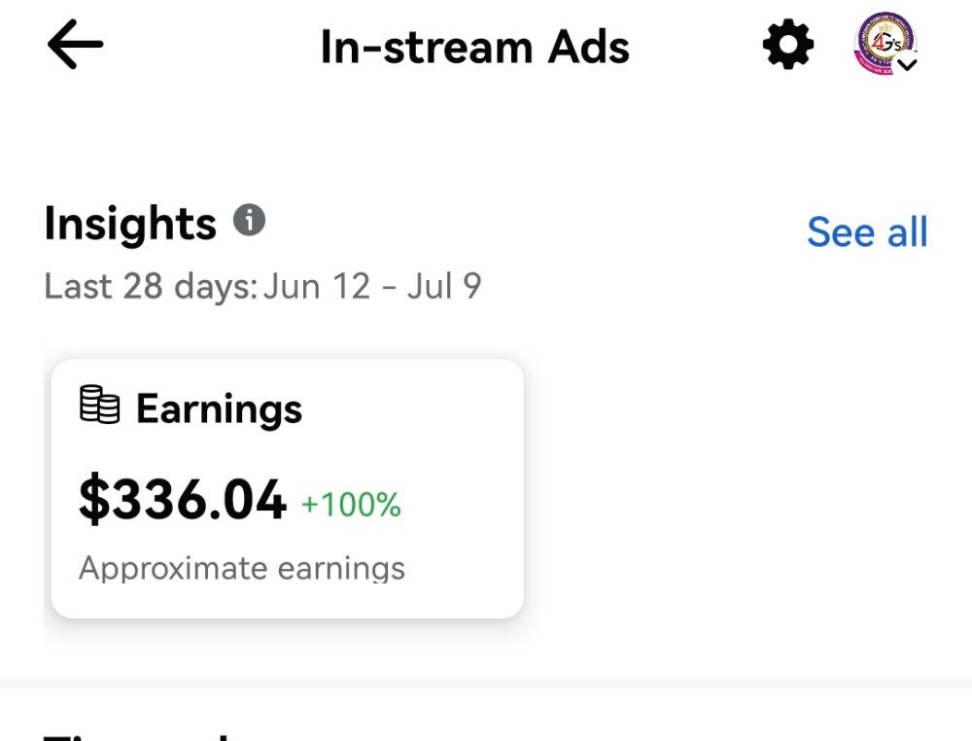972x741 pixels.
Task: Tap the gray section divider bar
Action: [x=486, y=683]
